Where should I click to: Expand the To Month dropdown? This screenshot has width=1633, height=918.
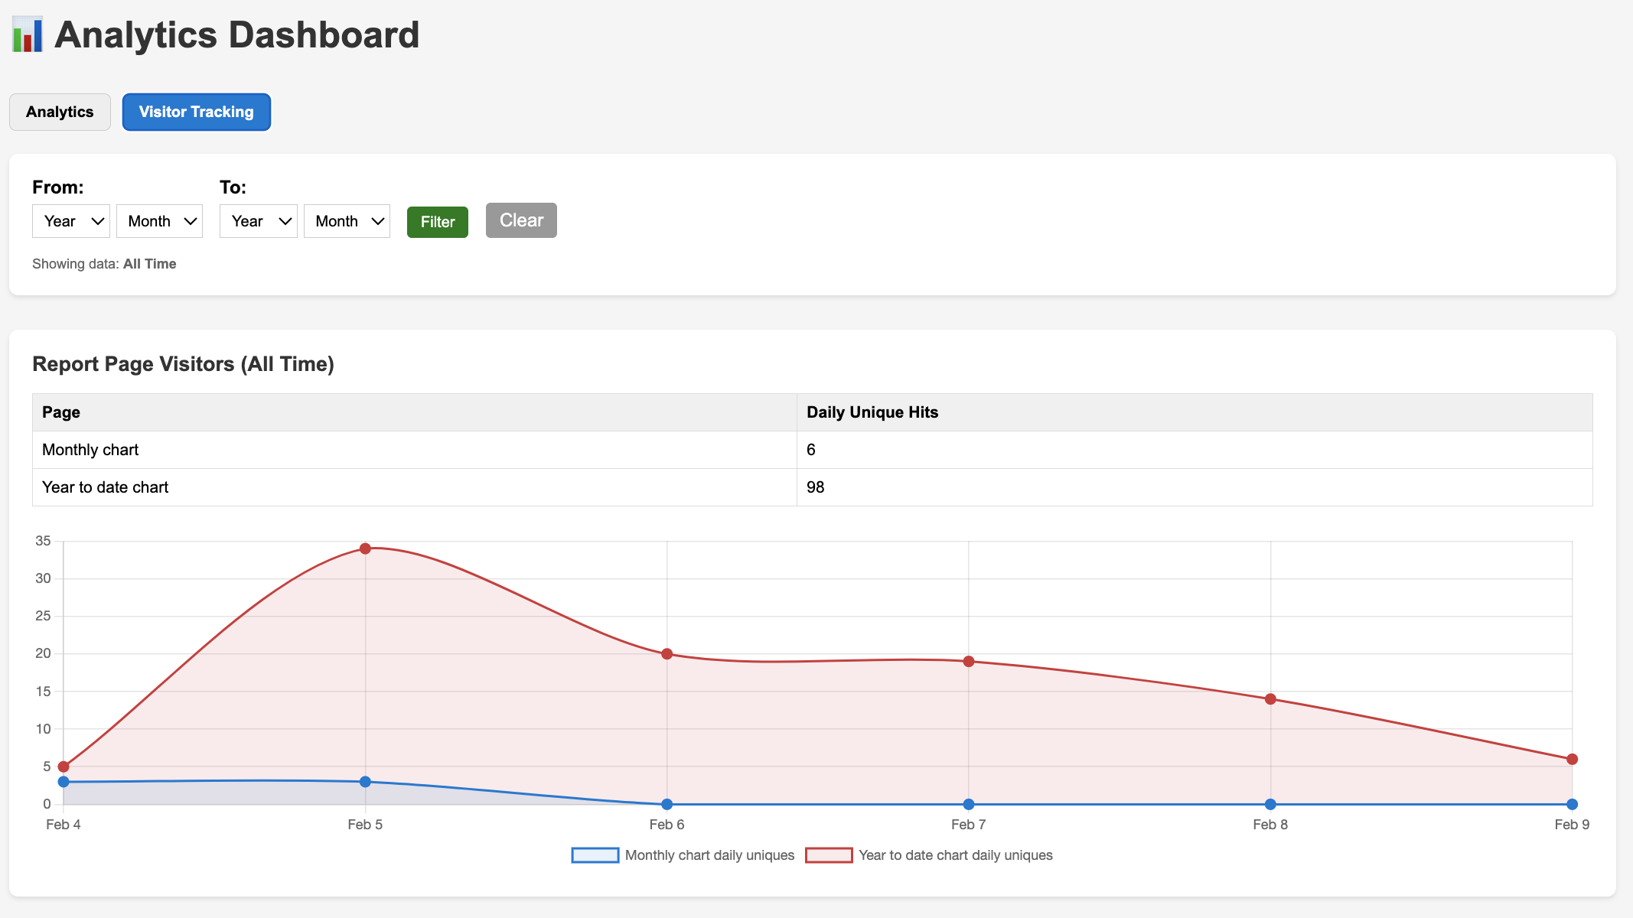[x=347, y=221]
